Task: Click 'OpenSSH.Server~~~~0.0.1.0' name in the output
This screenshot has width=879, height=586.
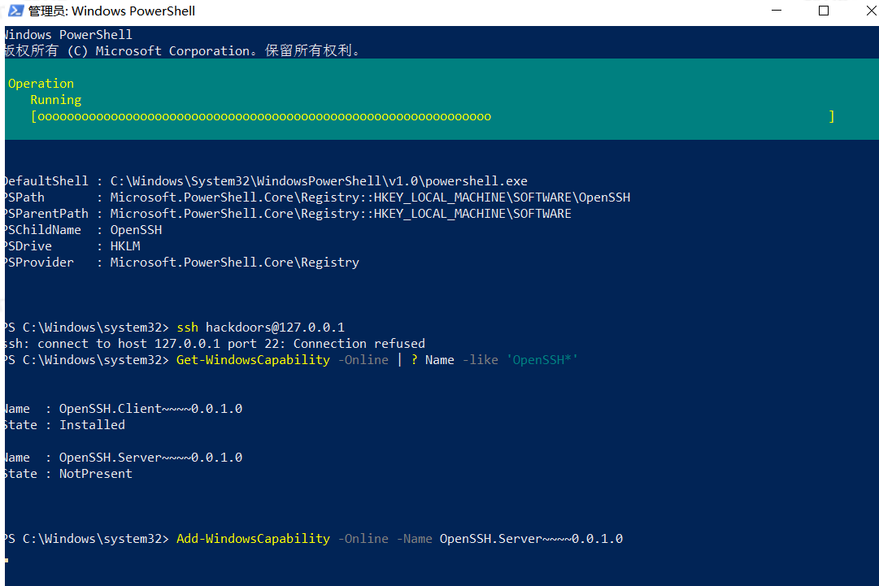Action: click(150, 457)
